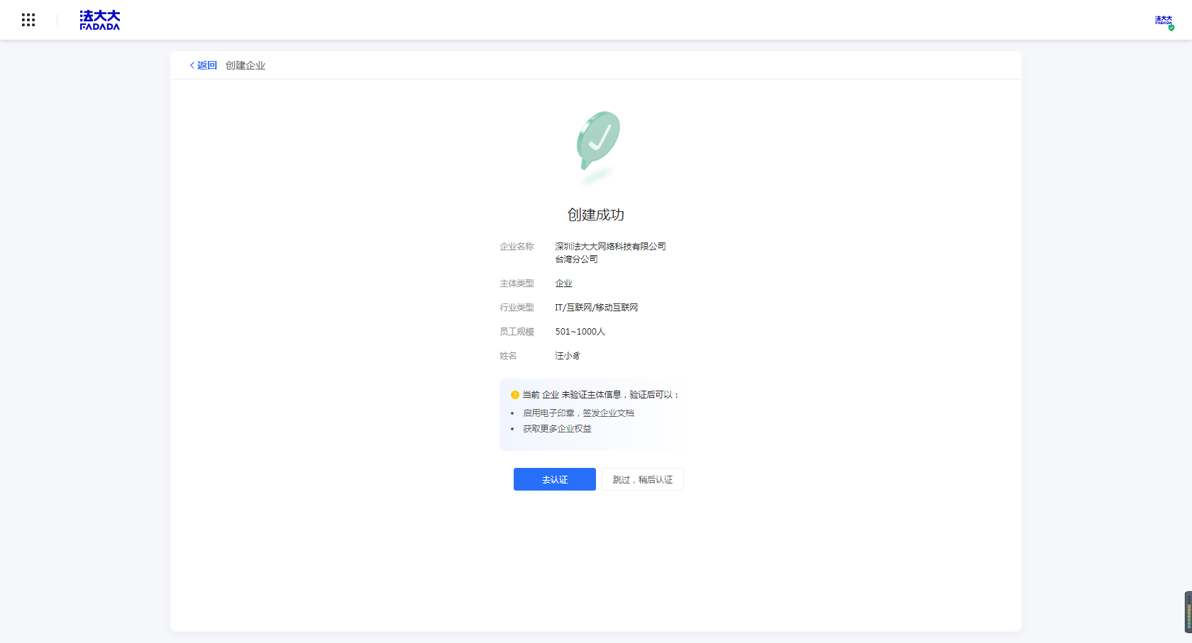1192x643 pixels.
Task: Go back using the 返回 link
Action: pos(204,65)
